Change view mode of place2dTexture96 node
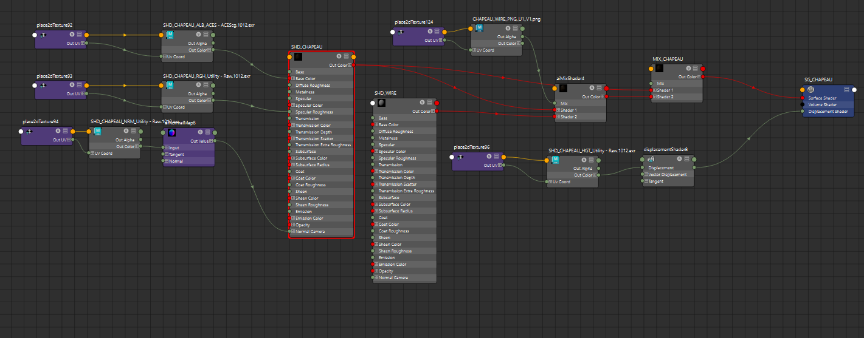 [497, 157]
